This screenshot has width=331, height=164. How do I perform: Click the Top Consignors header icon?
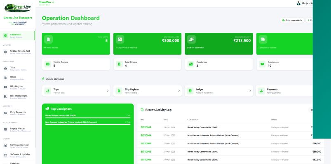(x=47, y=109)
